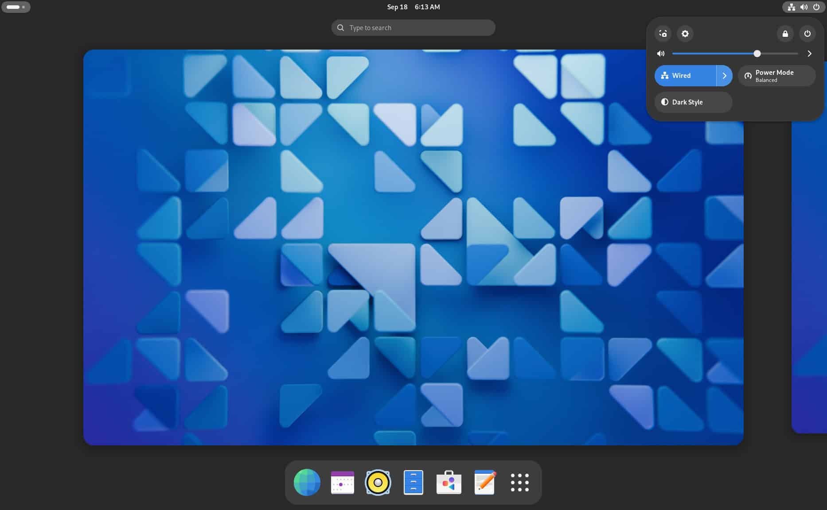Expand Wired connection options with the chevron
Viewport: 827px width, 510px height.
pyautogui.click(x=725, y=75)
